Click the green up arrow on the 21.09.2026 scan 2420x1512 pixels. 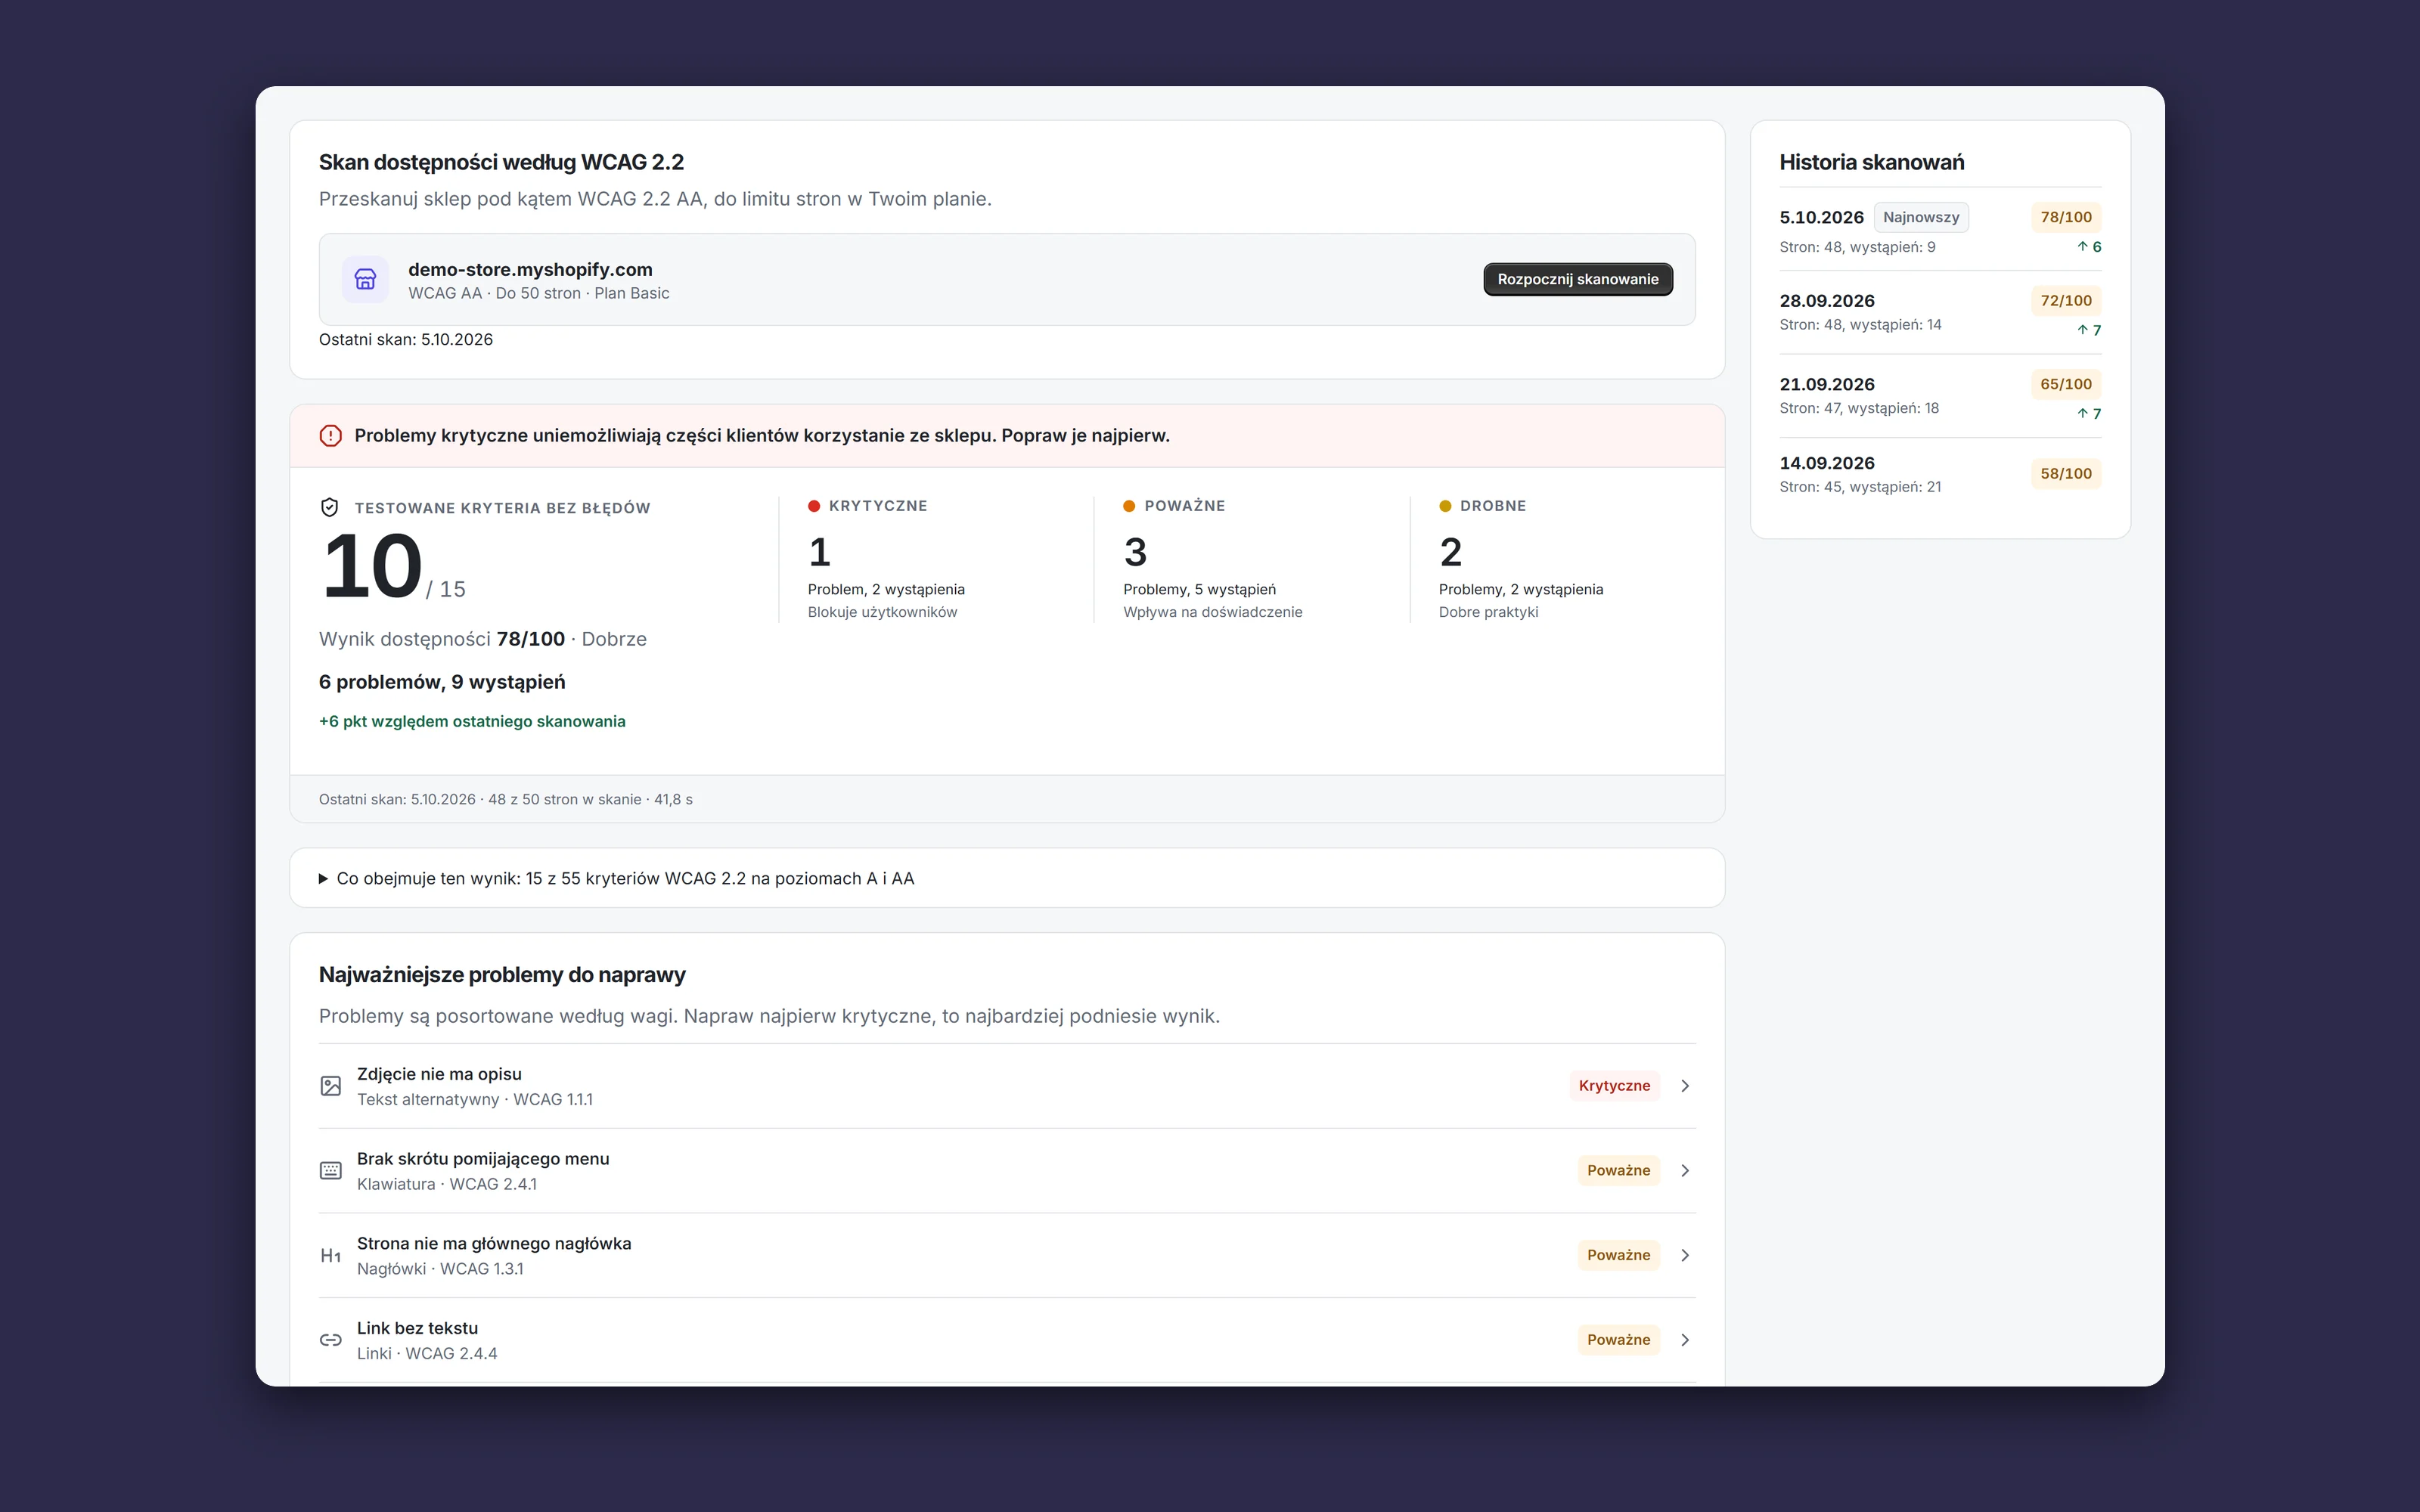[2083, 413]
